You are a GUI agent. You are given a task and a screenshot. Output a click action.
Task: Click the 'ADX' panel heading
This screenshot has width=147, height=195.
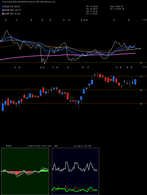[56, 146]
